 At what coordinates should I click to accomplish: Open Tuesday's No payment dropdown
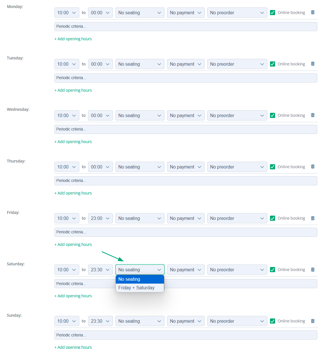(186, 64)
